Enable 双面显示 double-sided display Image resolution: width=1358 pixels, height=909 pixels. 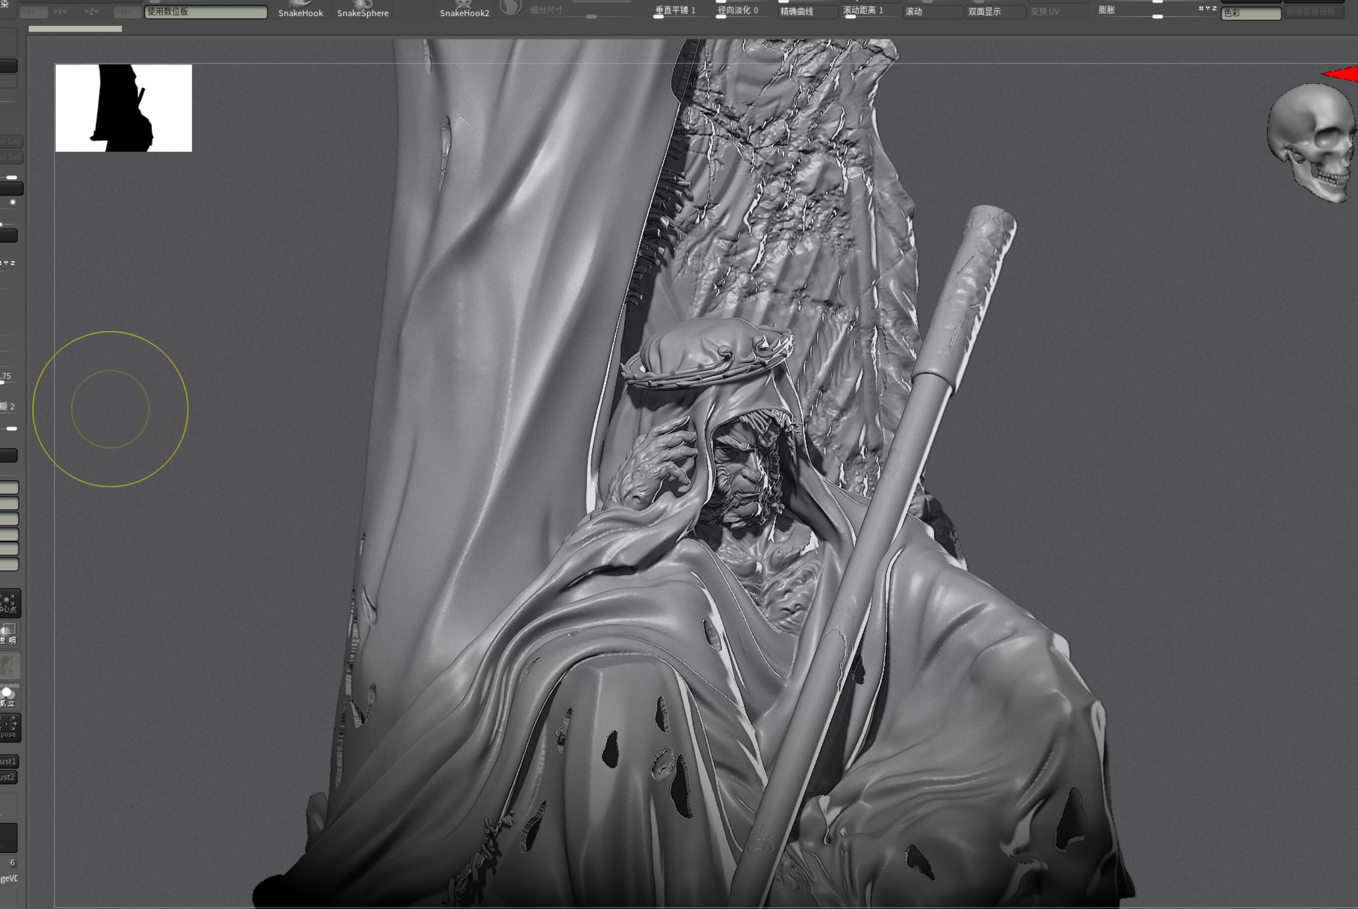(994, 11)
